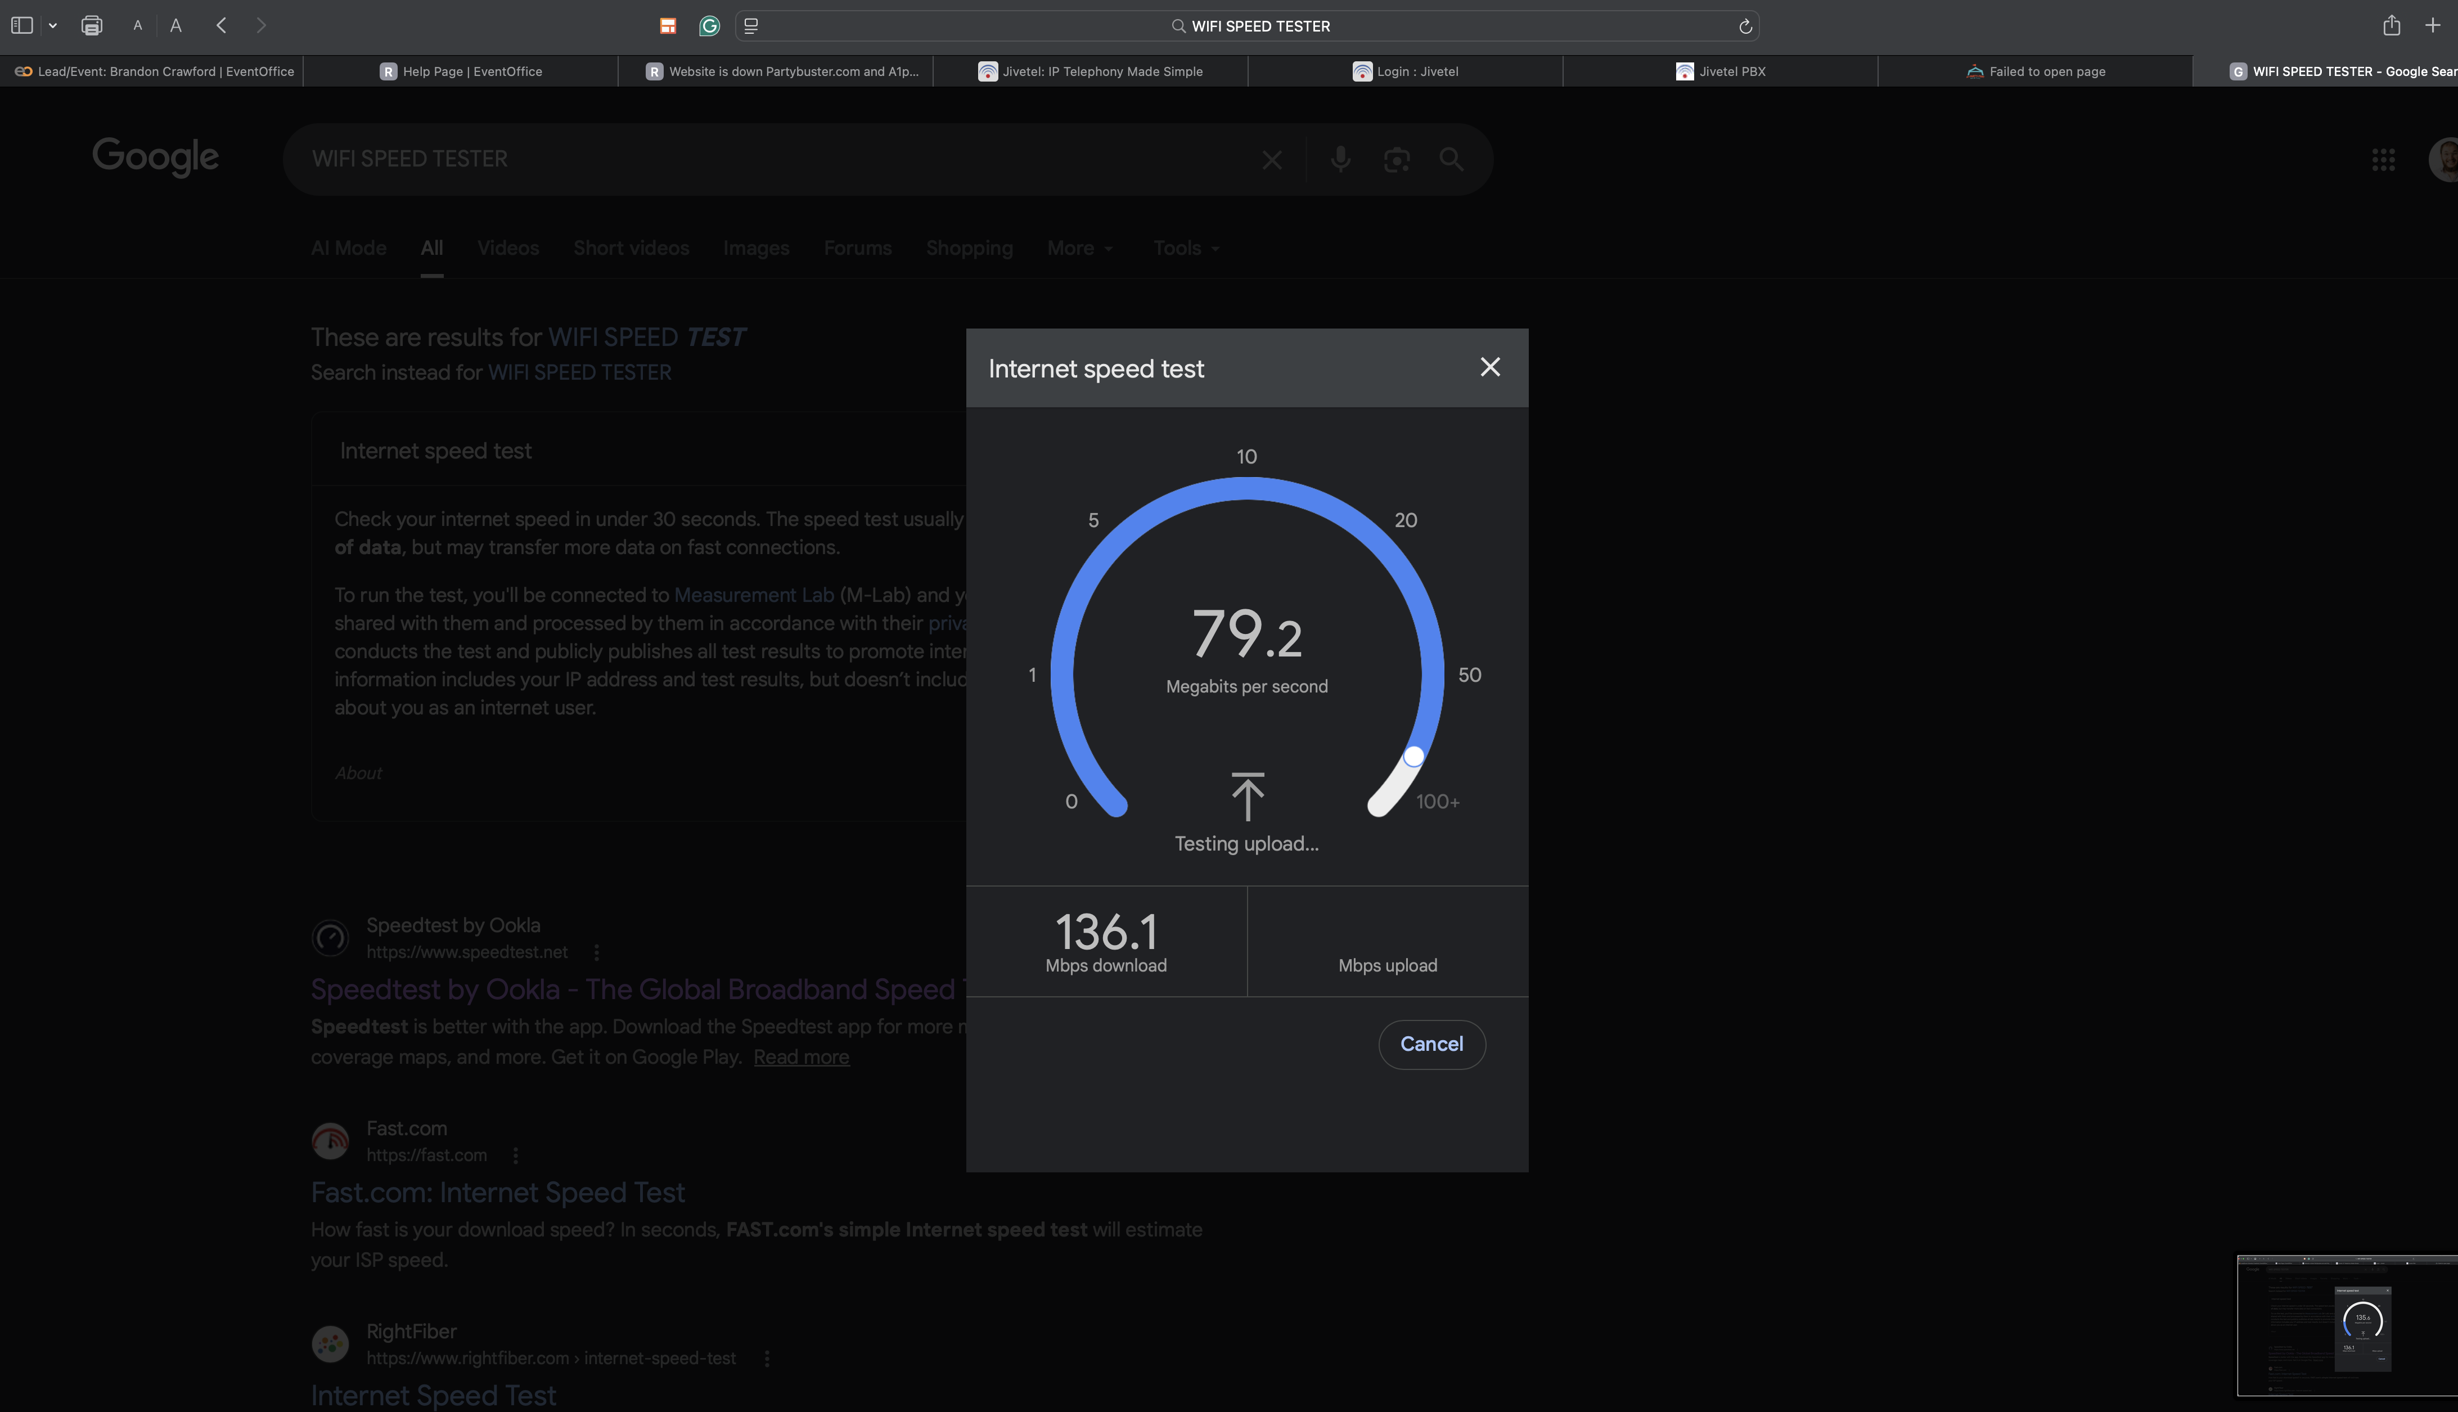Decrease text size with small A

(138, 26)
